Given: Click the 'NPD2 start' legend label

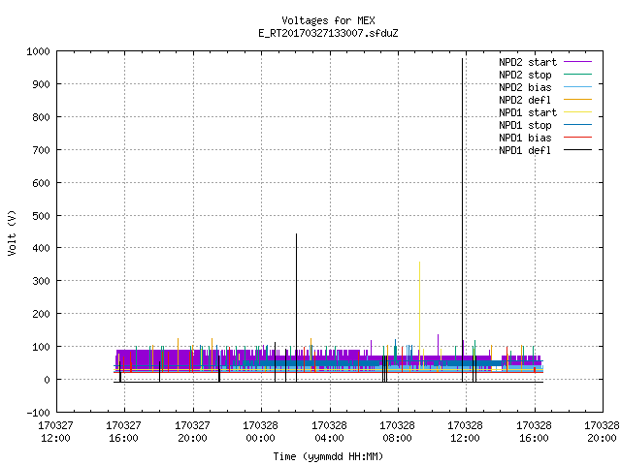Looking at the screenshot, I should (x=528, y=62).
